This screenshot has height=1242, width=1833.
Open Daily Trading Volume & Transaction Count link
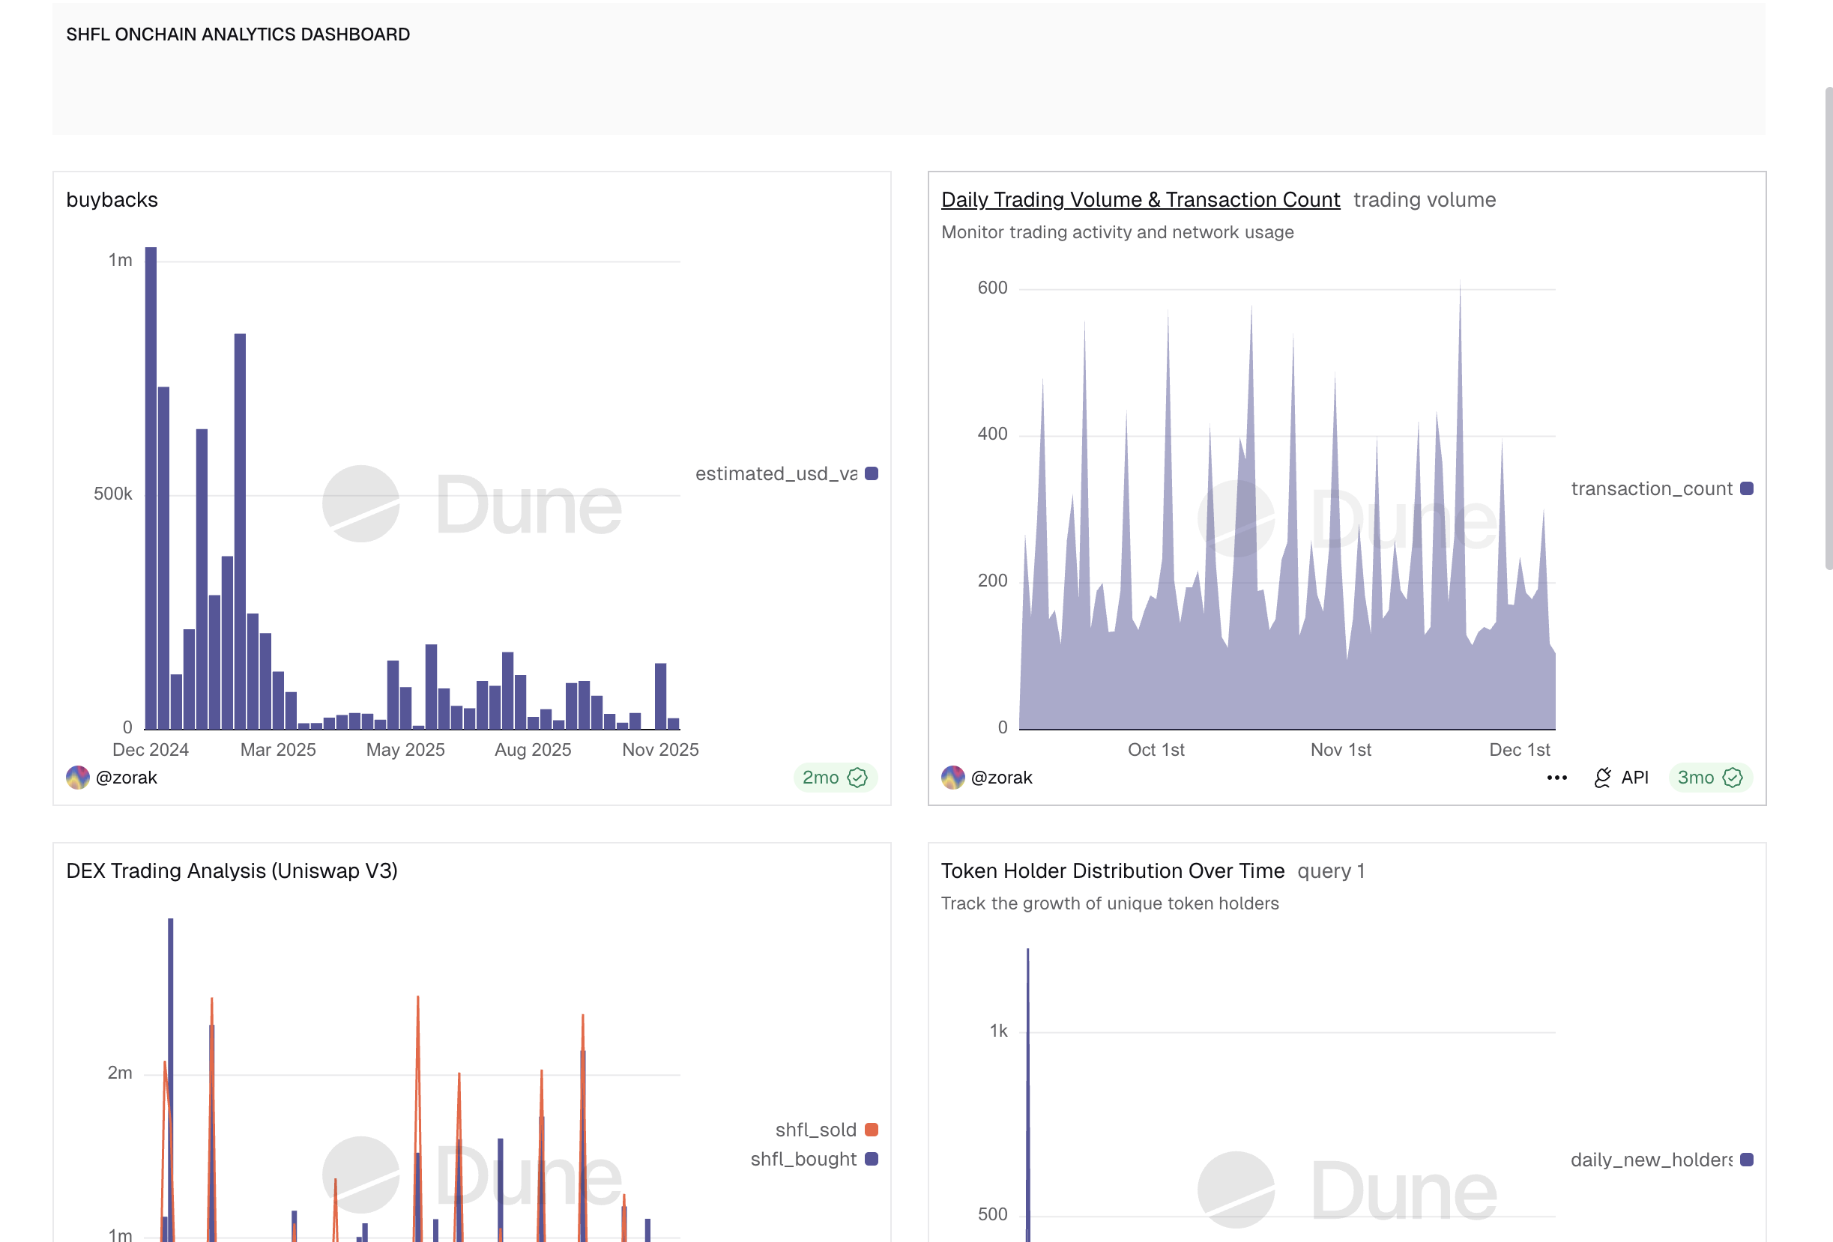tap(1141, 199)
